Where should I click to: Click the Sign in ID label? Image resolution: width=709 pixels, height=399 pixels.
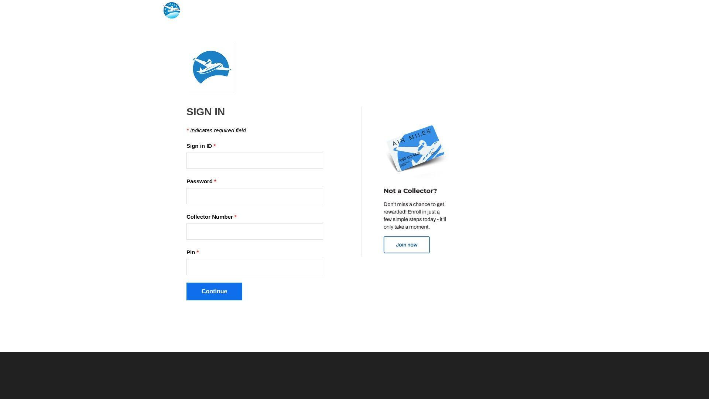(x=199, y=146)
